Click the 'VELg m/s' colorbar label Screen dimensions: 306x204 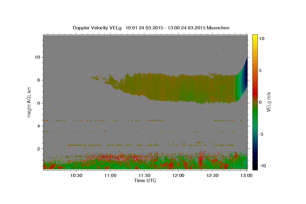tap(269, 102)
